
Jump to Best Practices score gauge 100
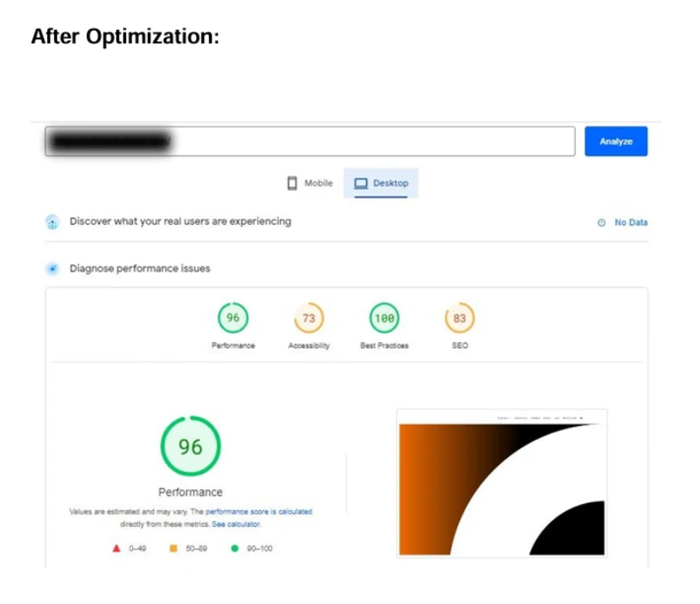coord(384,318)
